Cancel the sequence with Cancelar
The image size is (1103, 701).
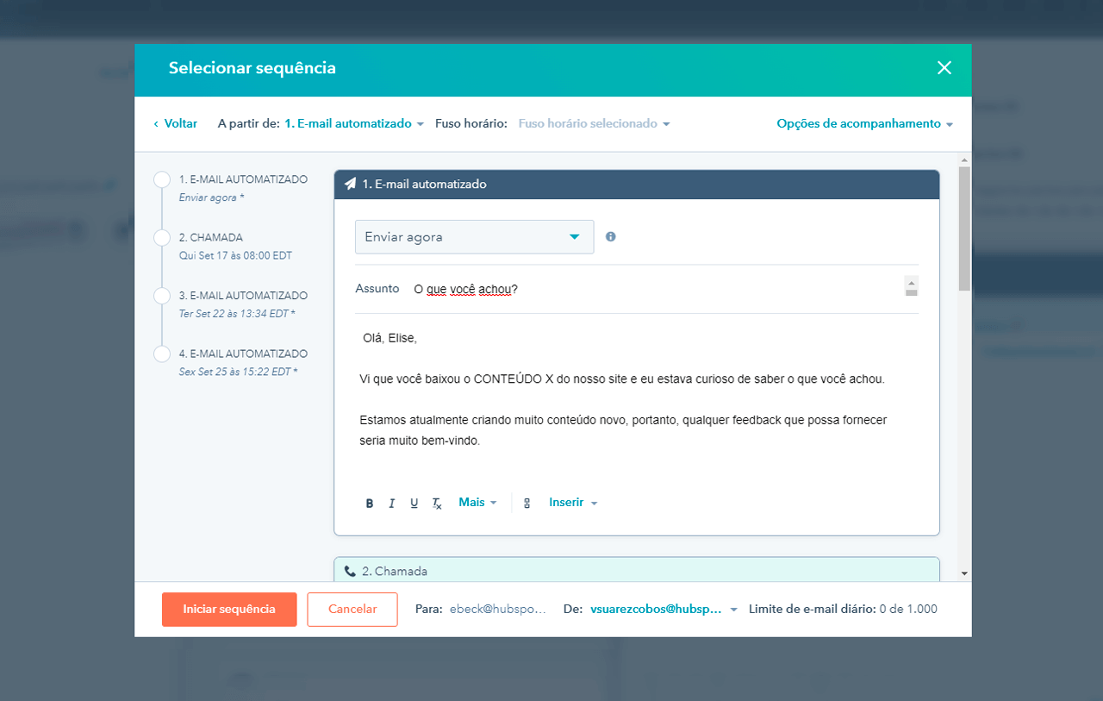pos(352,609)
